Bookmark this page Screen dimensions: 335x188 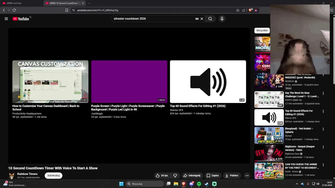click(67, 10)
